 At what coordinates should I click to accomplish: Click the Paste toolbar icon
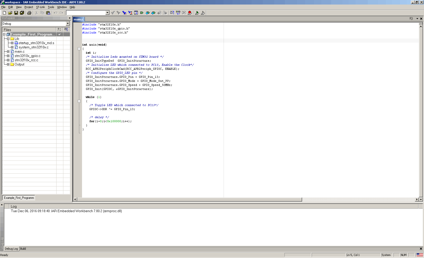[x=48, y=13]
